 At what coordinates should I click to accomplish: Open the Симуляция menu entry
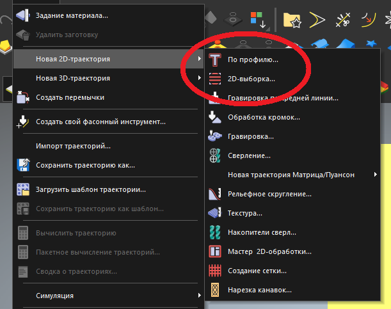109,296
